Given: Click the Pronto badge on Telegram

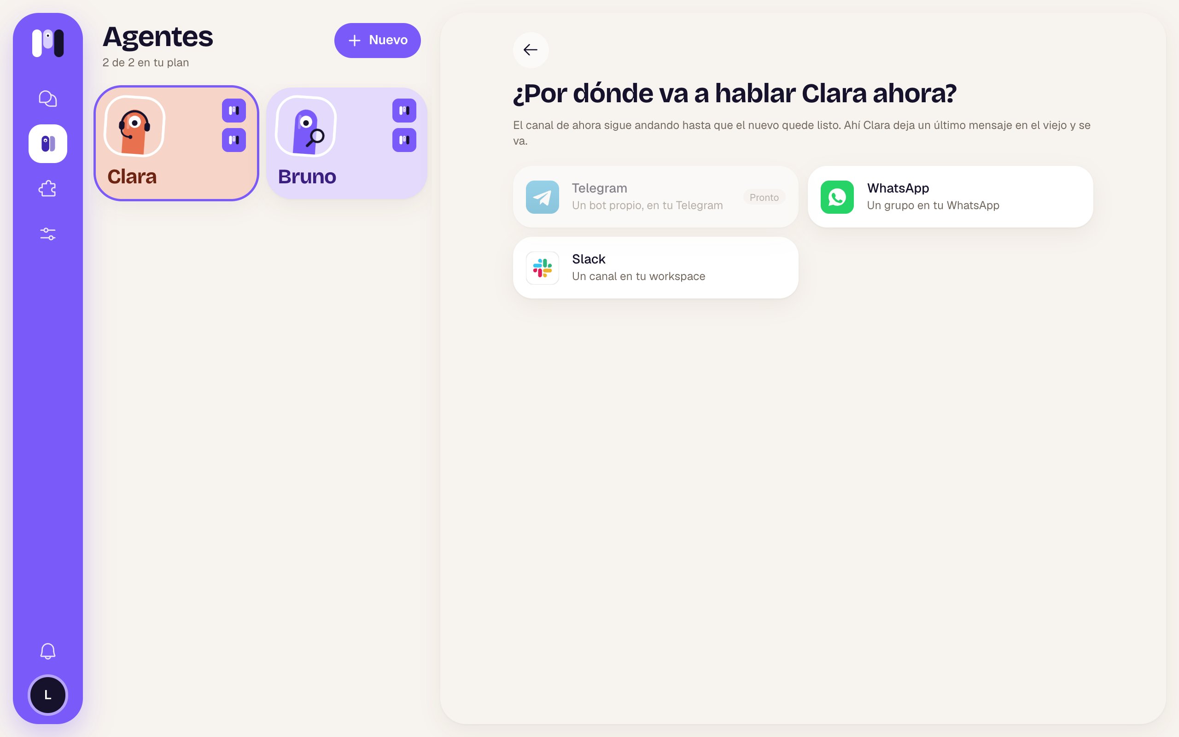Looking at the screenshot, I should pos(764,198).
